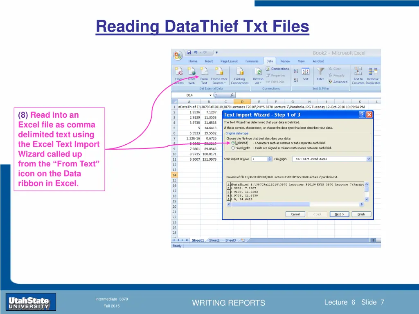Image resolution: width=419 pixels, height=314 pixels.
Task: Click the Text to Columns icon
Action: pos(358,76)
